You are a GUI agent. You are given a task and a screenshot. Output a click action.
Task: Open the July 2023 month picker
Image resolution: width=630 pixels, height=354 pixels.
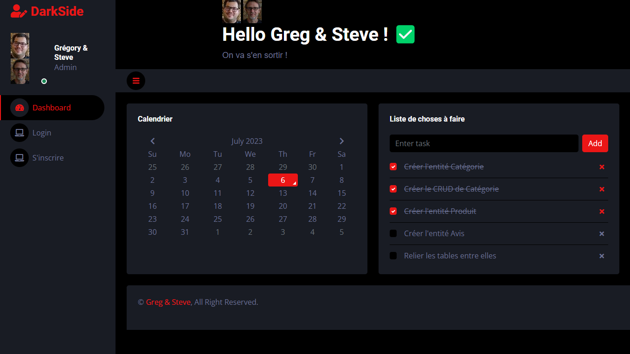coord(247,141)
